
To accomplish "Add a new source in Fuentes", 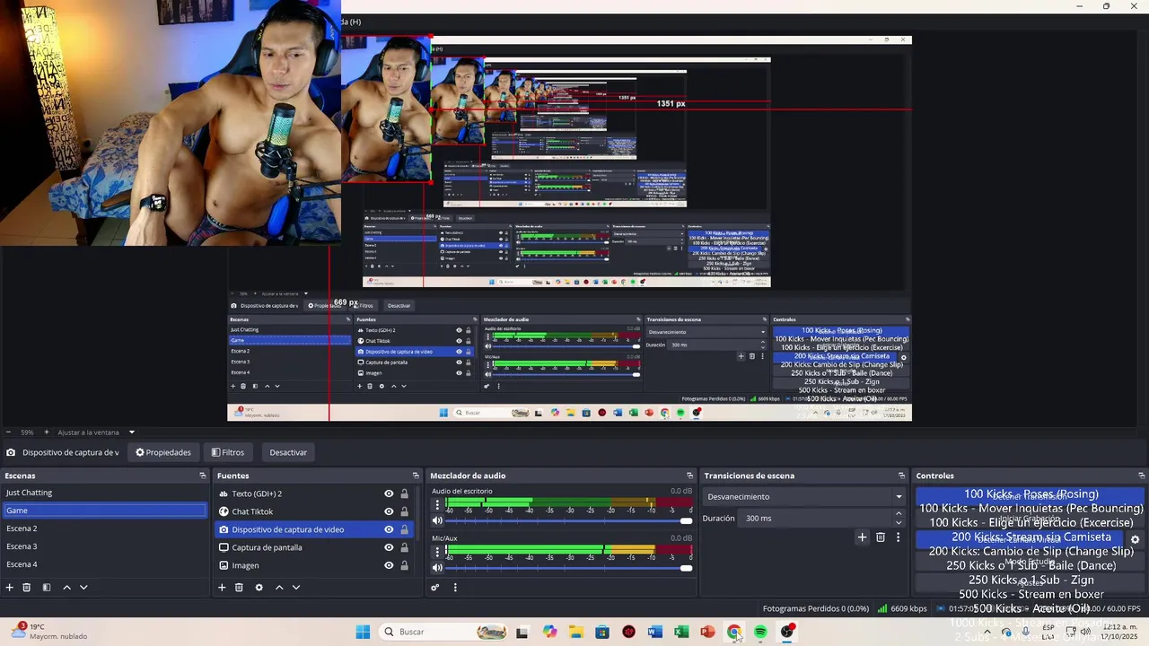I will [x=222, y=588].
